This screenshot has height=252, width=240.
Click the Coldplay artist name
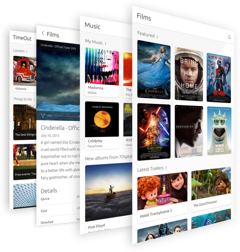click(95, 141)
